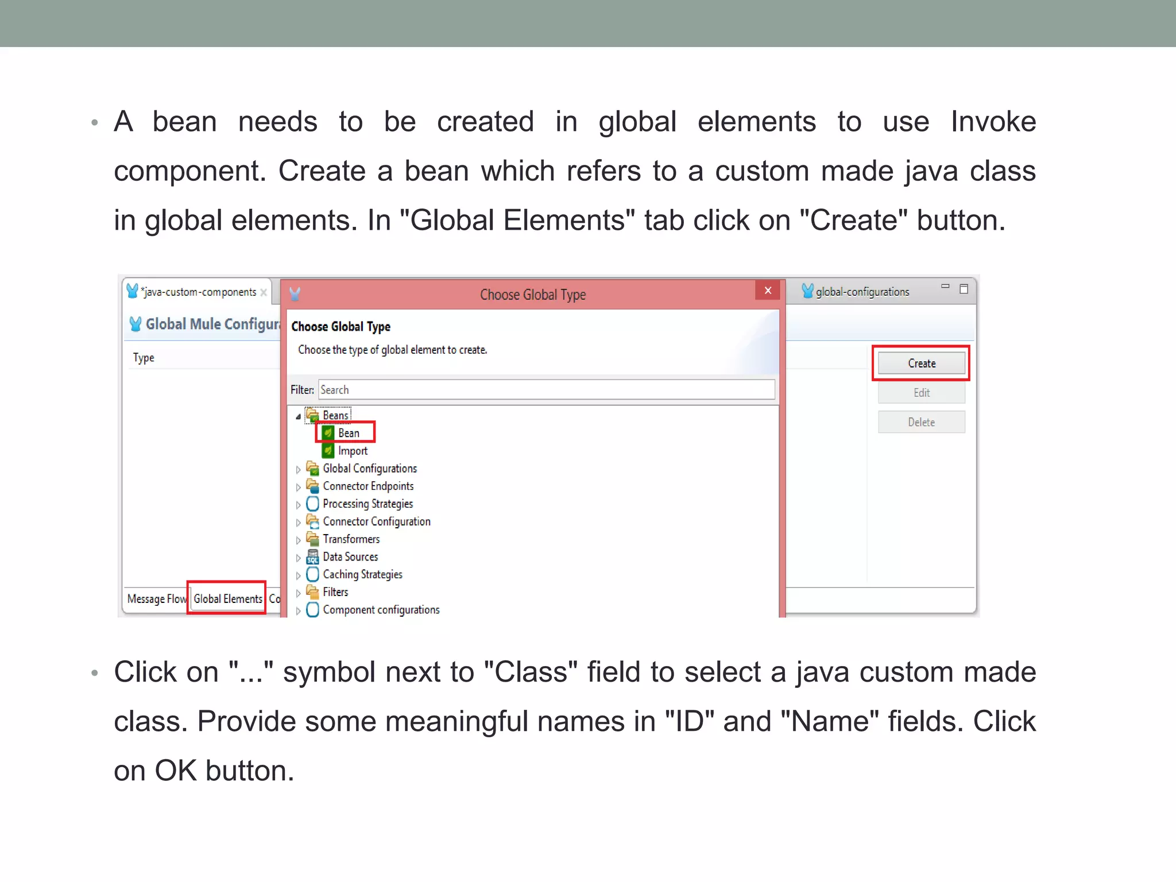Click the Component configurations icon
The image size is (1176, 882).
(x=312, y=609)
